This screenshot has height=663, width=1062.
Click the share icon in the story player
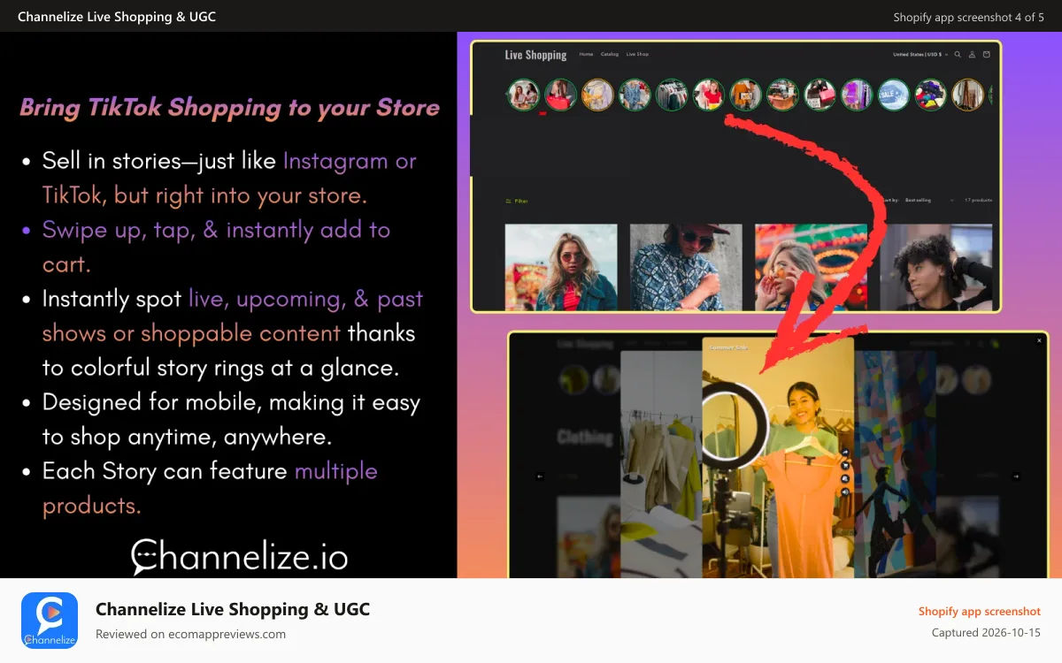tap(845, 452)
